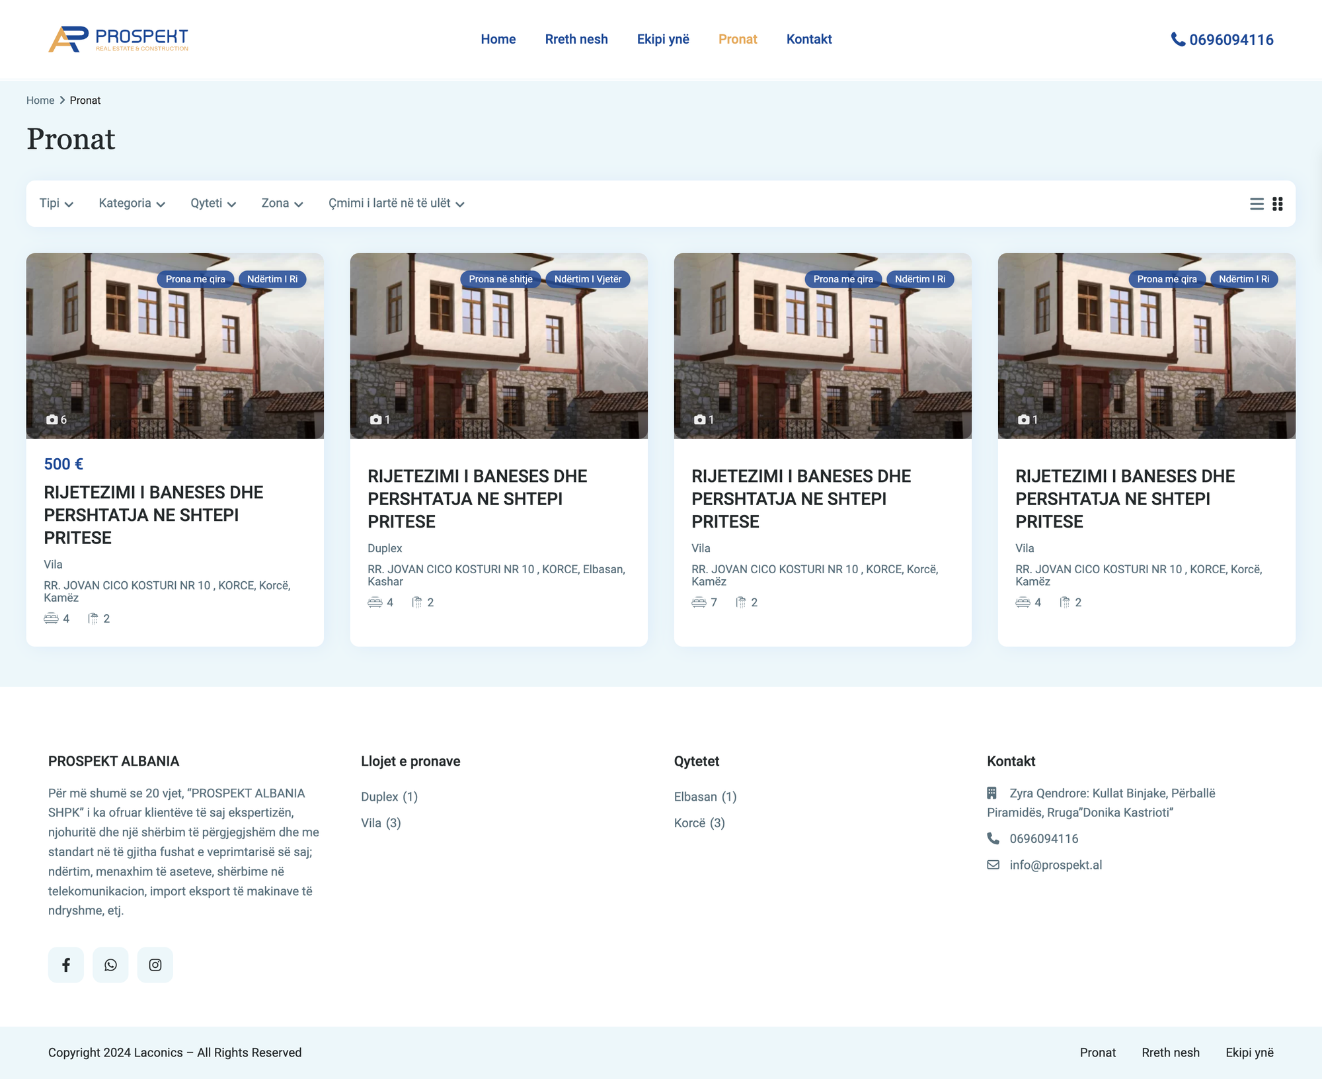Screen dimensions: 1322x1079
Task: Expand the Tipi filter dropdown
Action: coord(56,204)
